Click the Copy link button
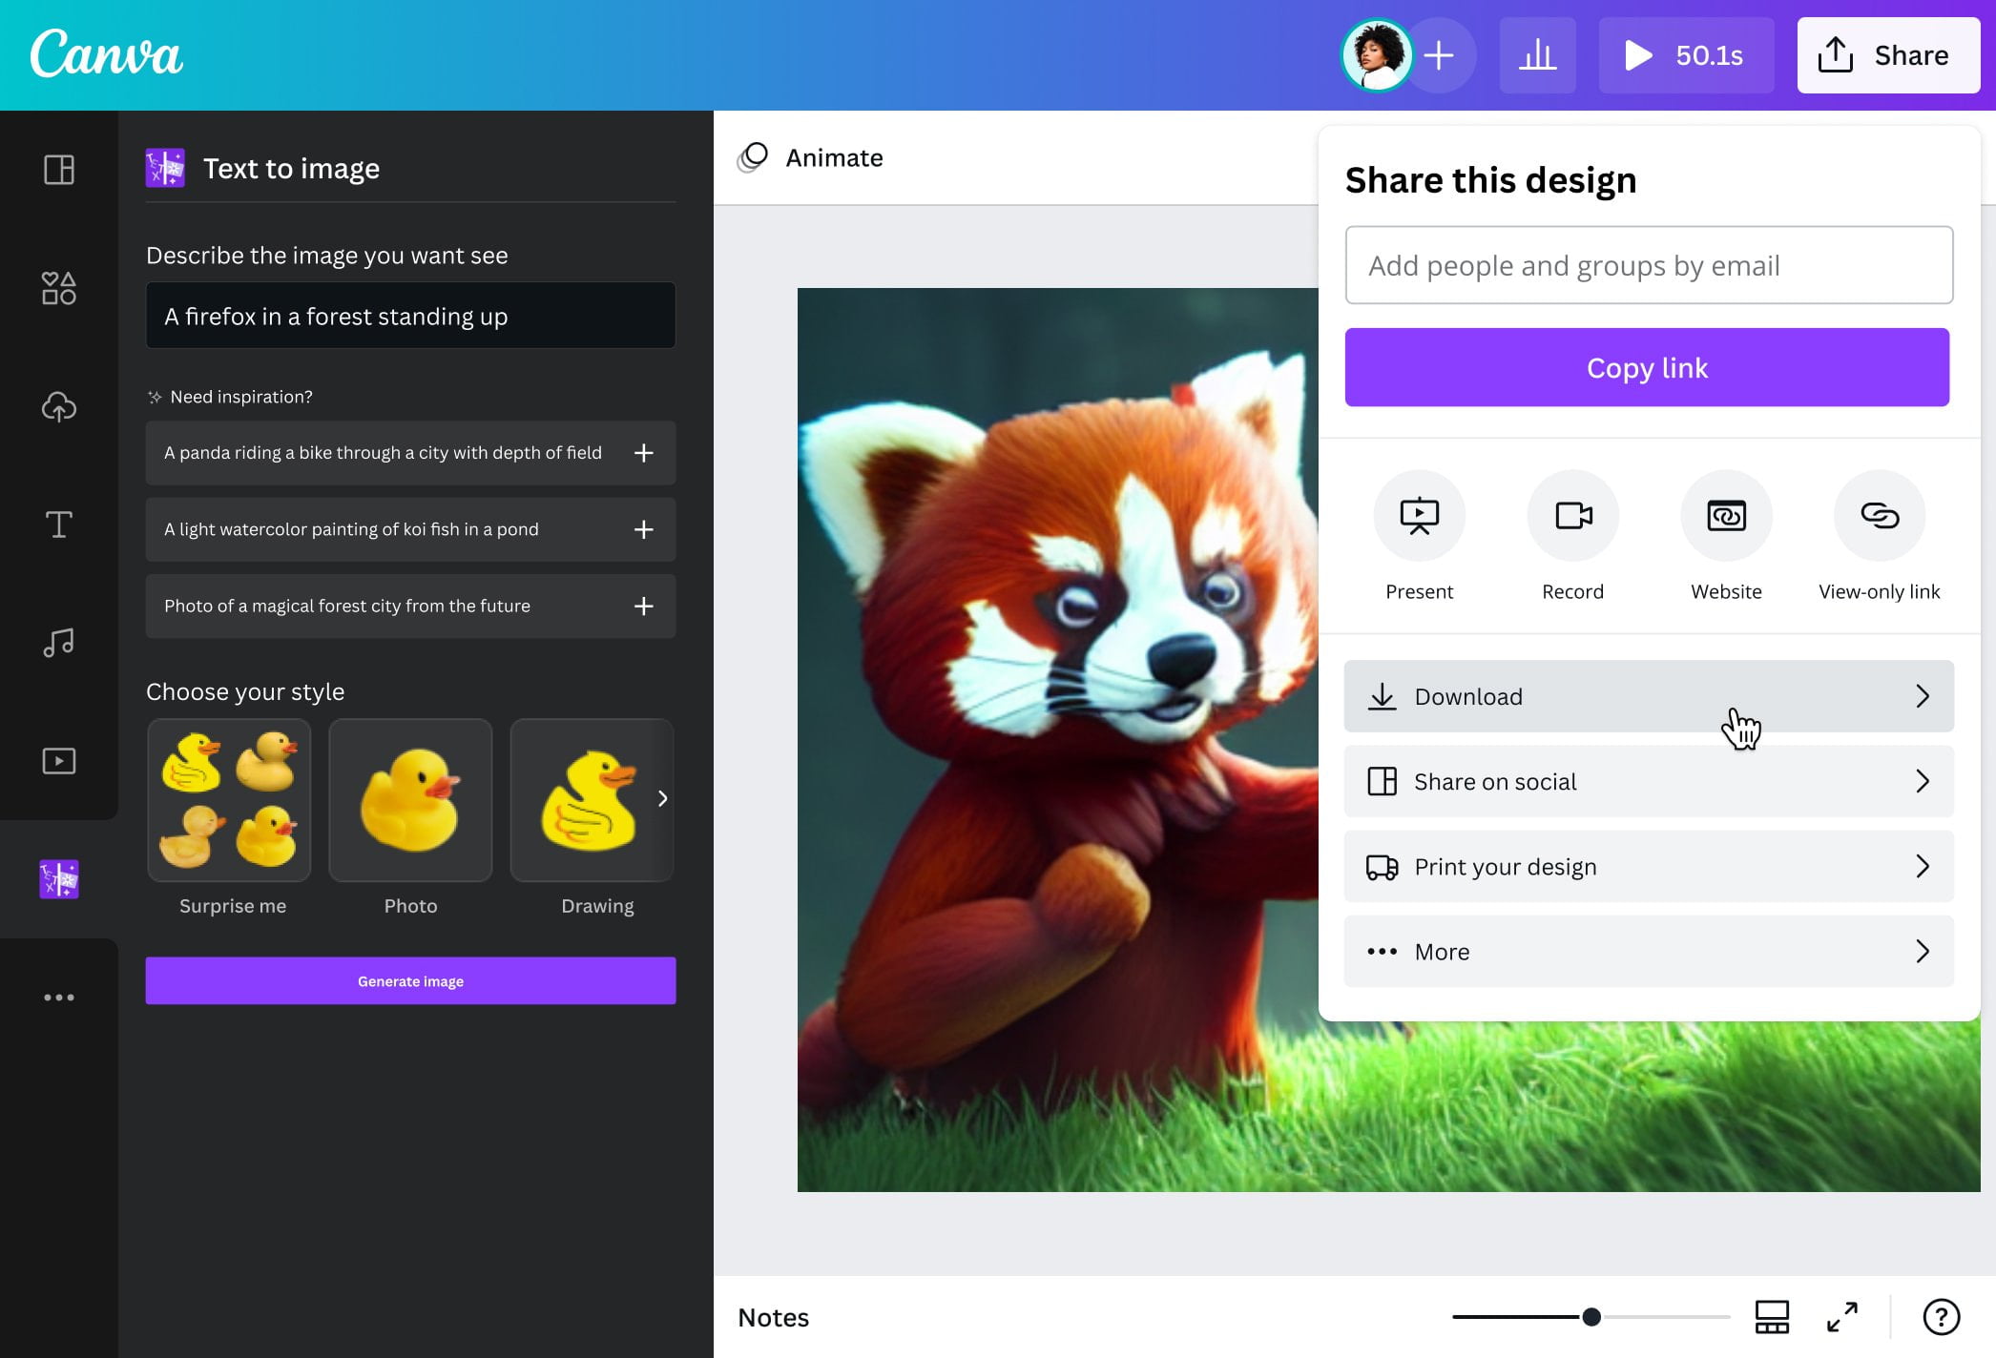Screen dimensions: 1996x1358 pyautogui.click(x=1648, y=367)
